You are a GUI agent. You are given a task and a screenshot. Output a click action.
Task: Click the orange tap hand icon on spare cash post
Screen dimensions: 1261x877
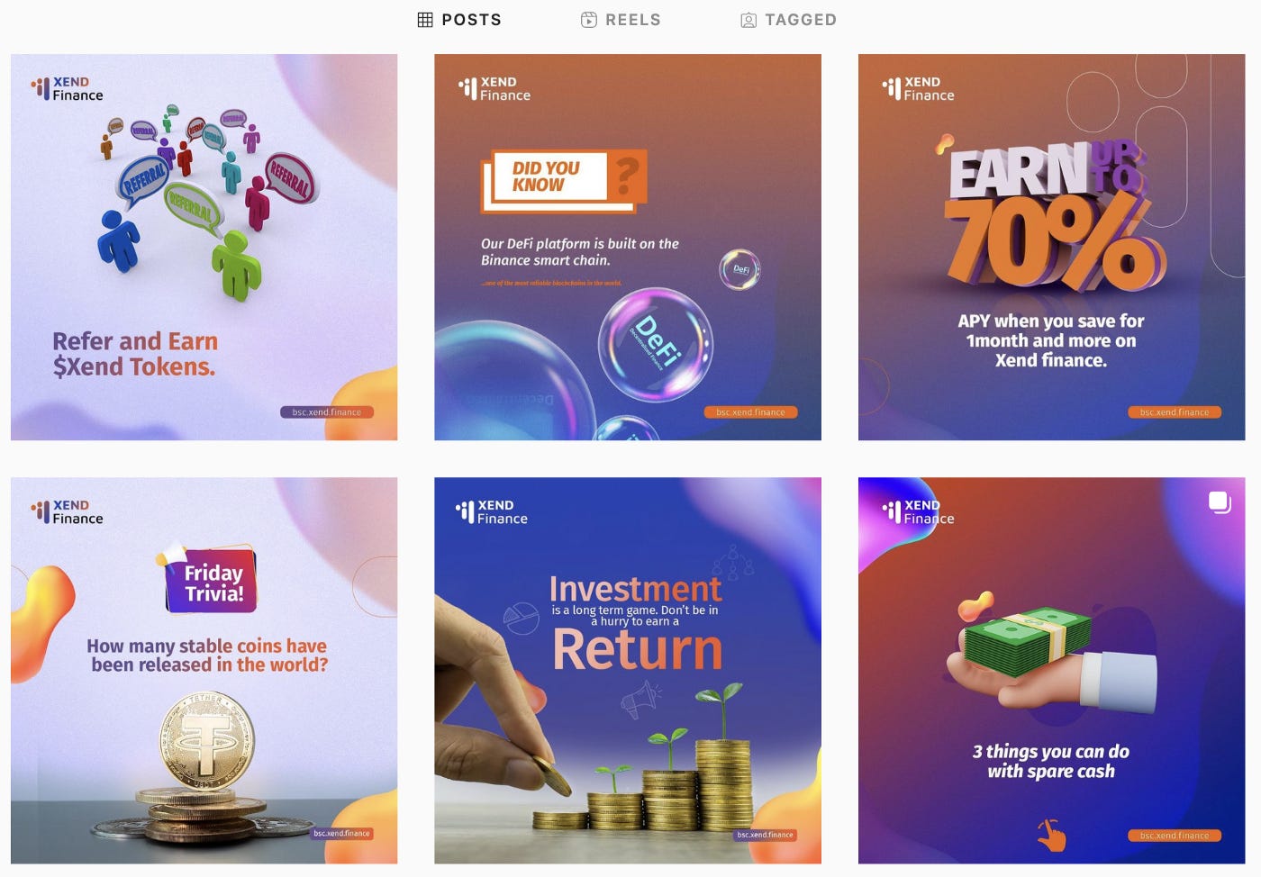(x=1051, y=835)
